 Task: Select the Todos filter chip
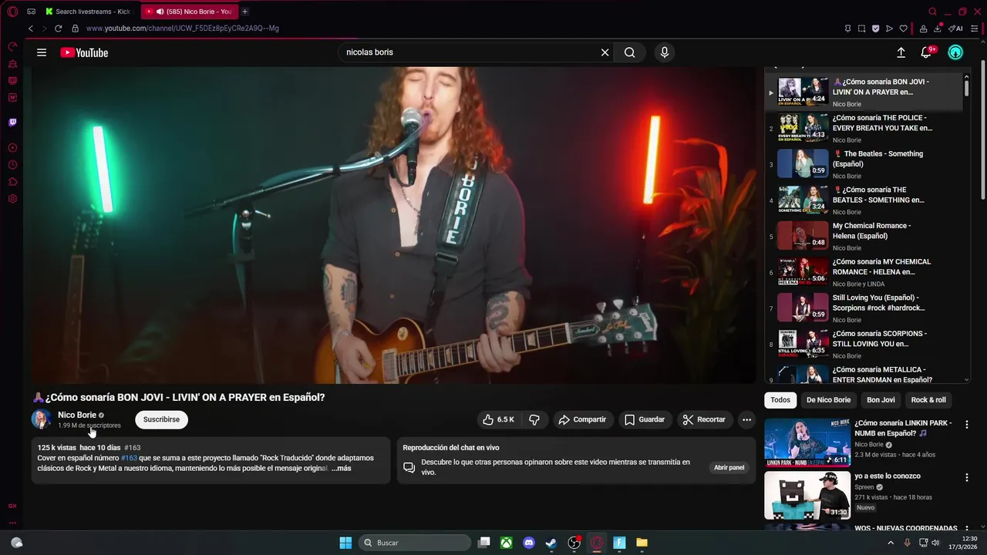(780, 400)
